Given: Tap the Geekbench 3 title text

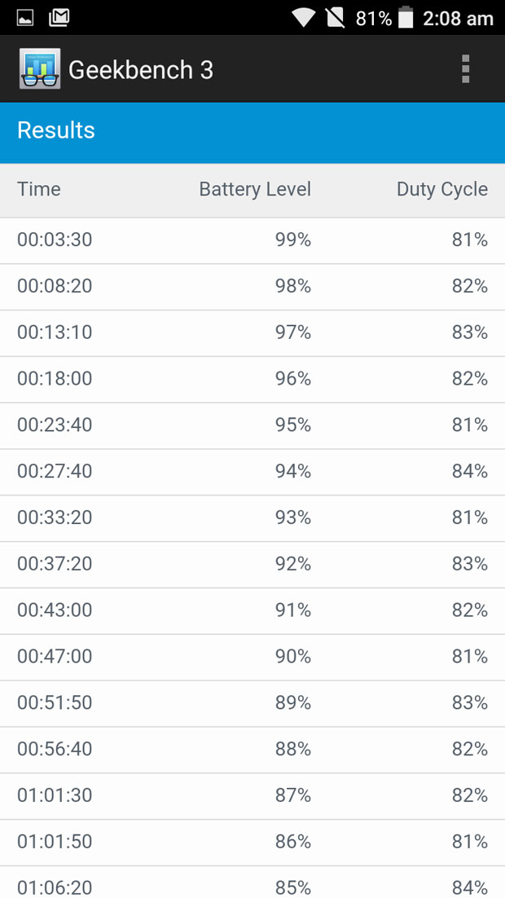Looking at the screenshot, I should 141,70.
